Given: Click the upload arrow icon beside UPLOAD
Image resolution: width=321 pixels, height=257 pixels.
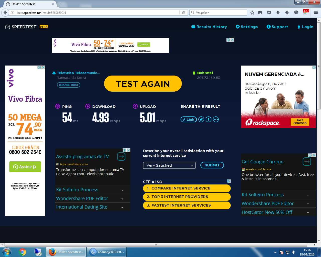Looking at the screenshot, I should [x=135, y=106].
